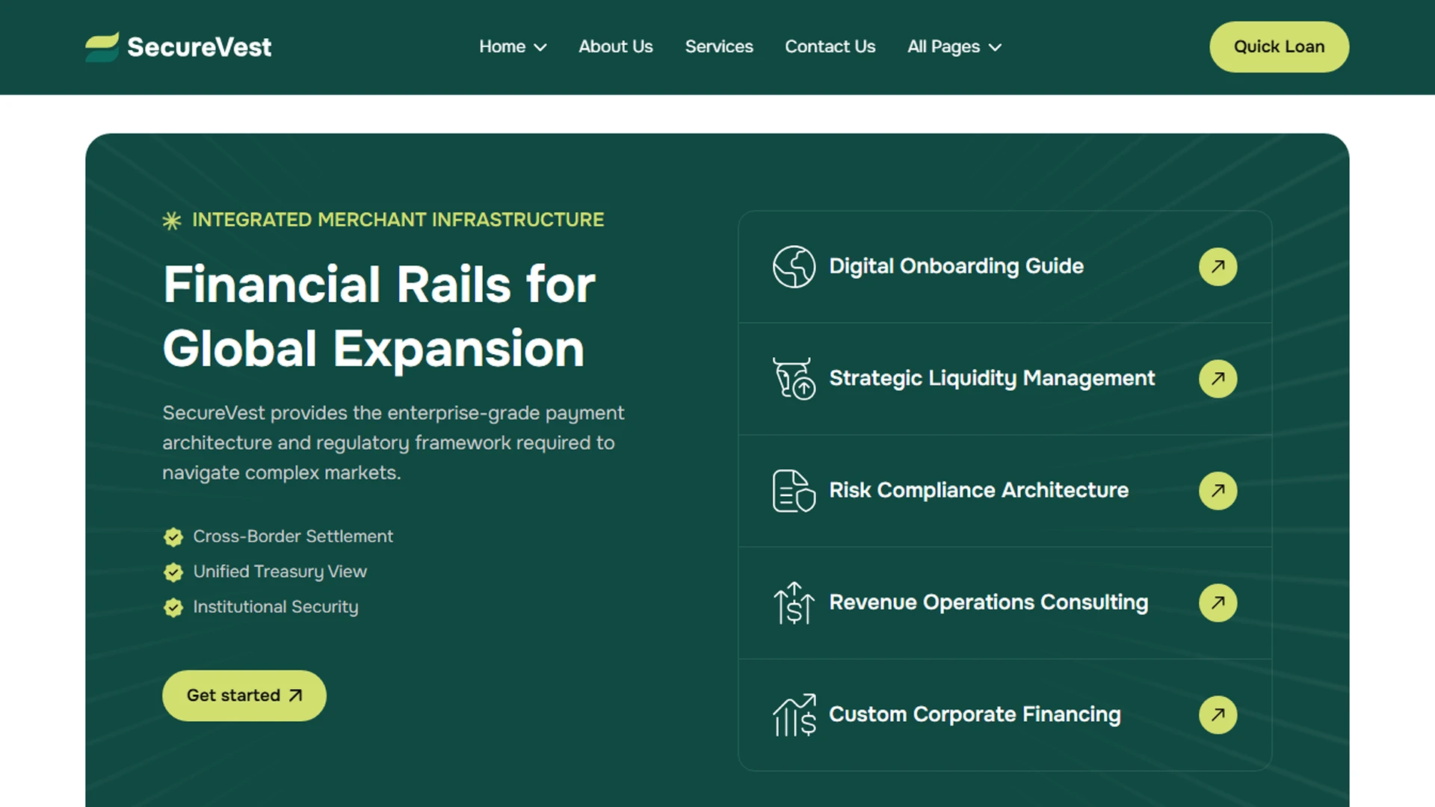Expand the Home menu chevron
The image size is (1435, 807).
pos(540,47)
